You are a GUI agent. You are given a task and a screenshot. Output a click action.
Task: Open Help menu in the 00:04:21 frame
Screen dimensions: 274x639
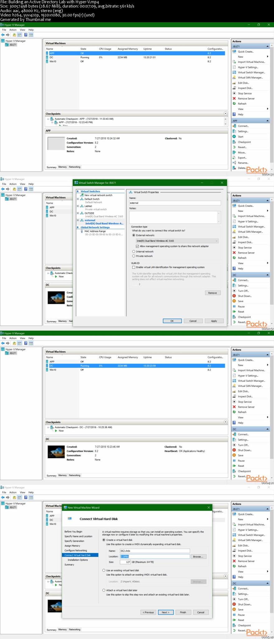(x=31, y=338)
